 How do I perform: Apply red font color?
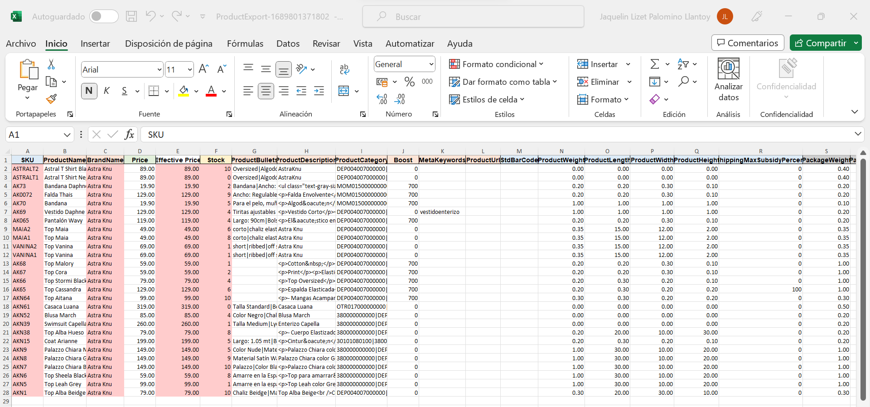coord(211,91)
